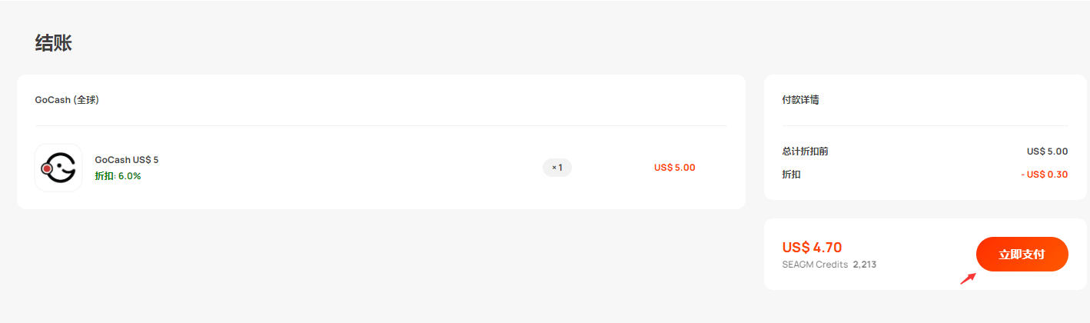Click the ×1 quantity badge
Image resolution: width=1090 pixels, height=323 pixels.
point(557,168)
